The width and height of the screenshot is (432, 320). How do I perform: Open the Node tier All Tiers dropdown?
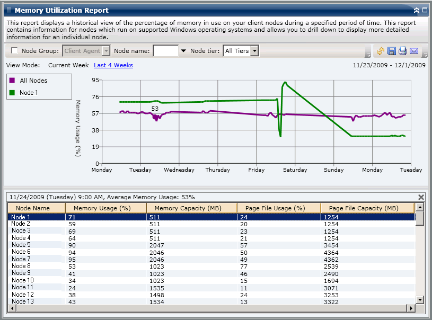254,51
